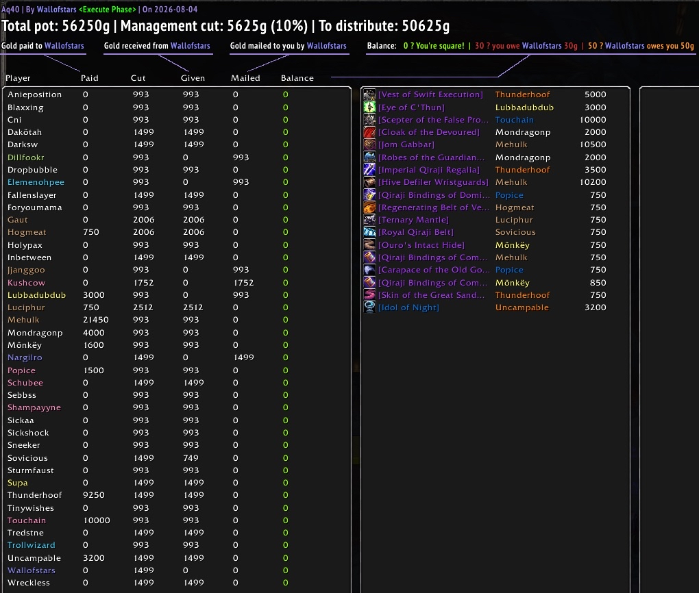Click the Robes of the Guardian icon
Viewport: 699px width, 593px height.
tap(369, 157)
